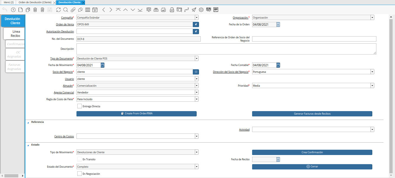Click the Print icon in toolbar
The image size is (395, 178).
pos(163,10)
